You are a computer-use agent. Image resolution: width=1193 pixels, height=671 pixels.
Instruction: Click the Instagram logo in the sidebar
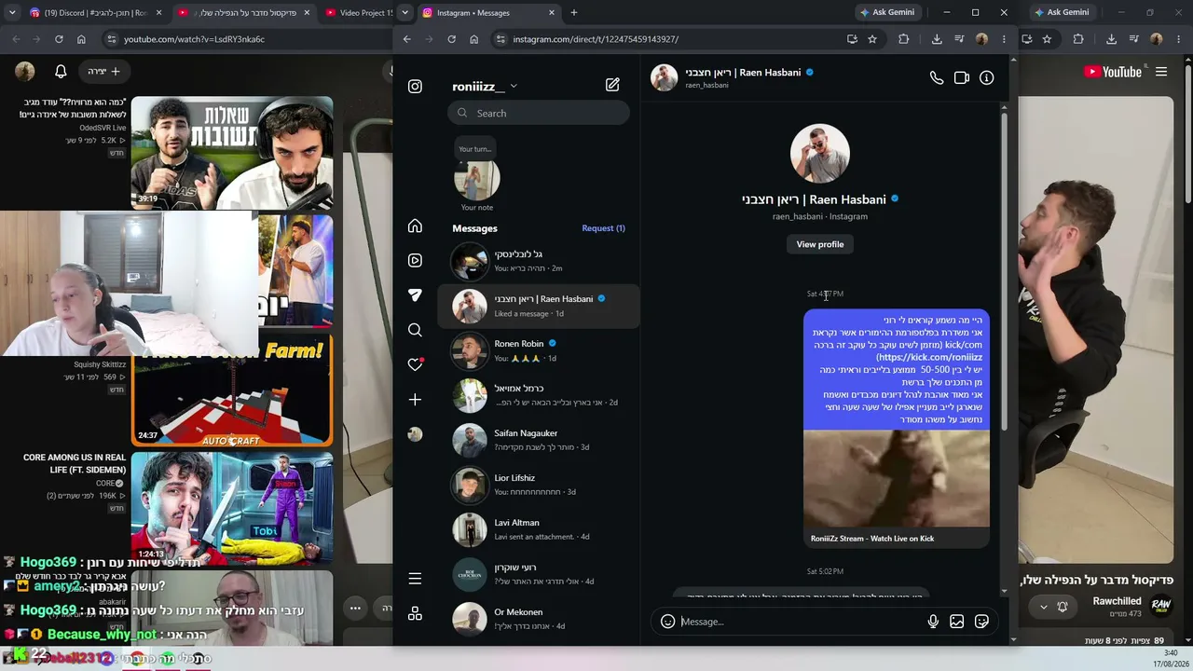pos(415,87)
